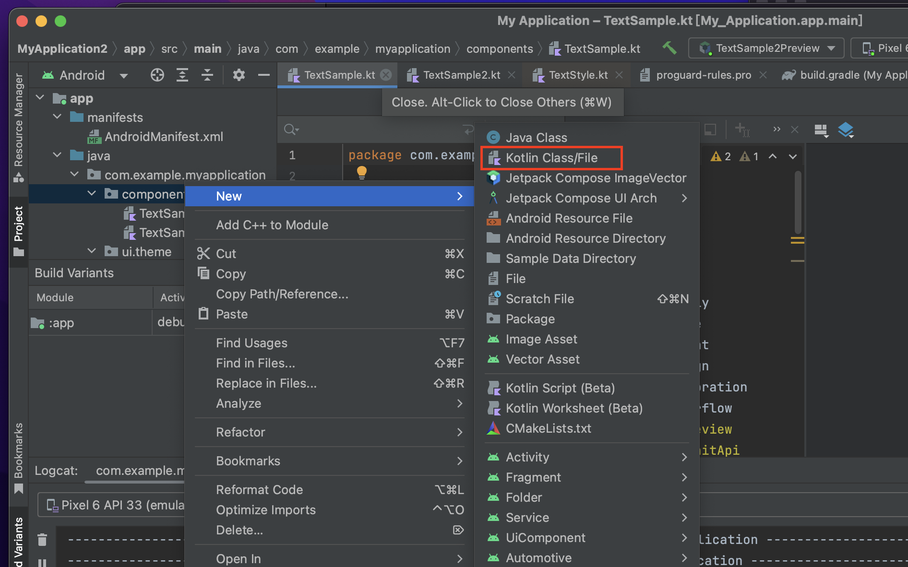Click Delete in context menu
This screenshot has width=908, height=567.
click(x=329, y=530)
